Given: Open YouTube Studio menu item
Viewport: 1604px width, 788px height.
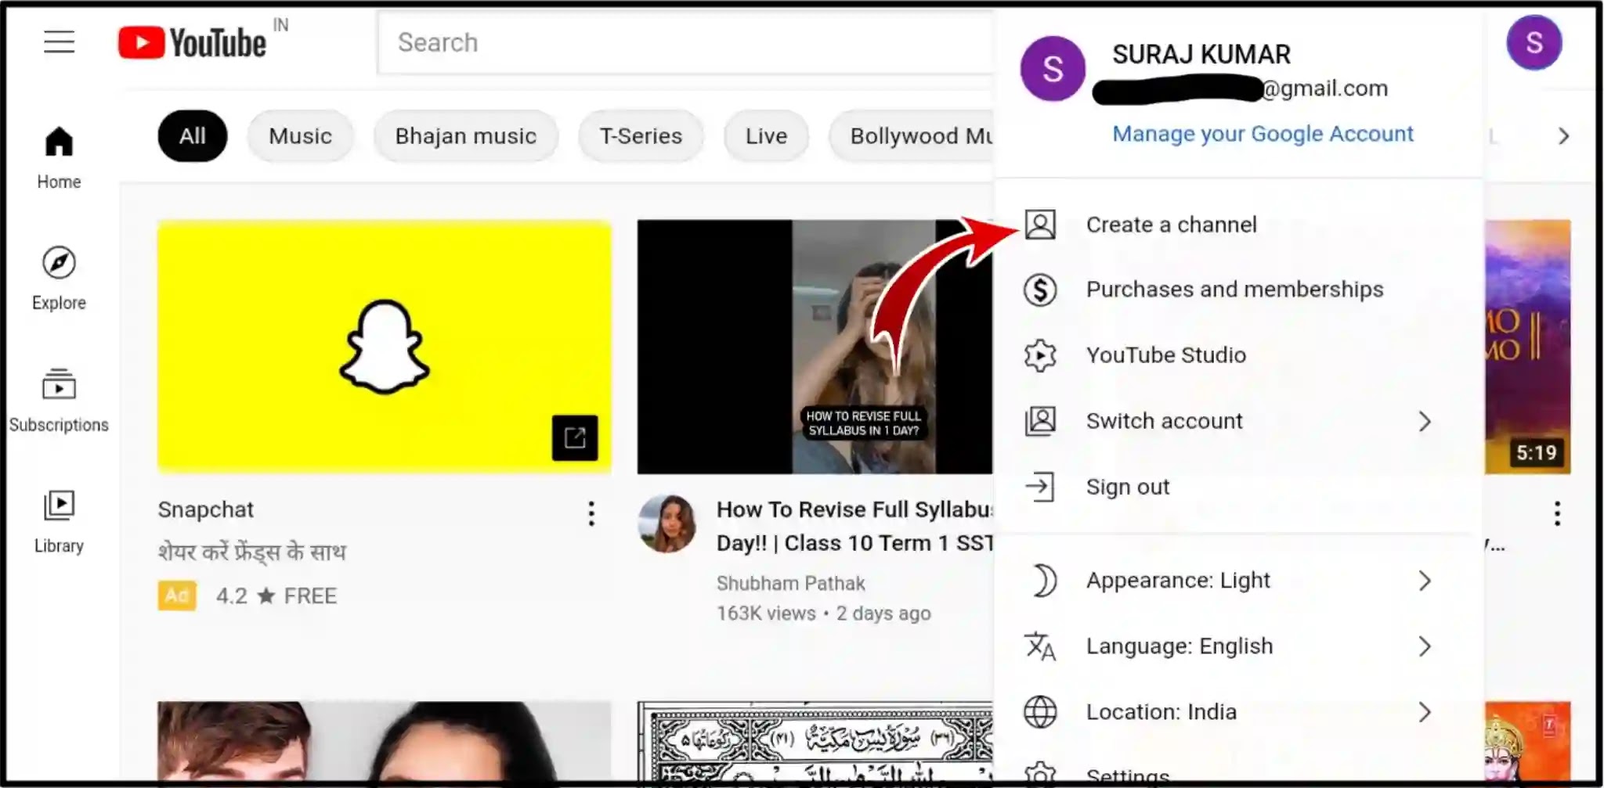Looking at the screenshot, I should 1237,355.
